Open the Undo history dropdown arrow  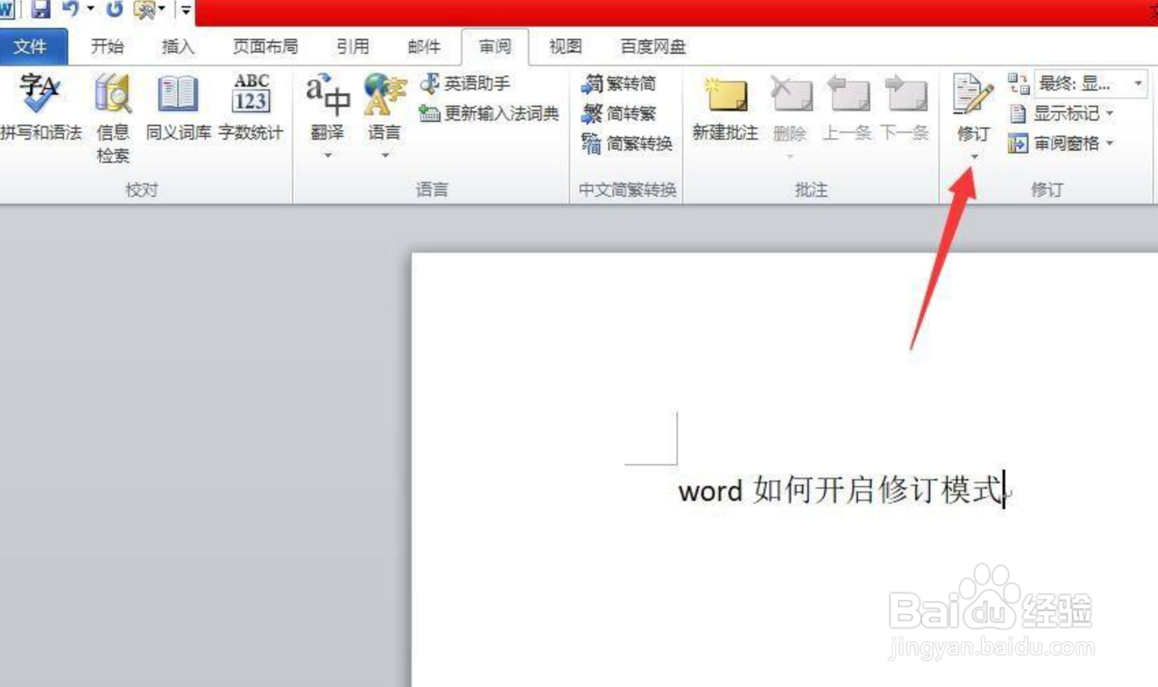91,9
